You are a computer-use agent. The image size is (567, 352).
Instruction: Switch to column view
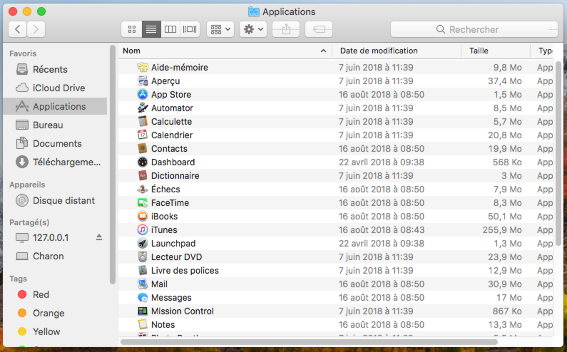tap(170, 29)
